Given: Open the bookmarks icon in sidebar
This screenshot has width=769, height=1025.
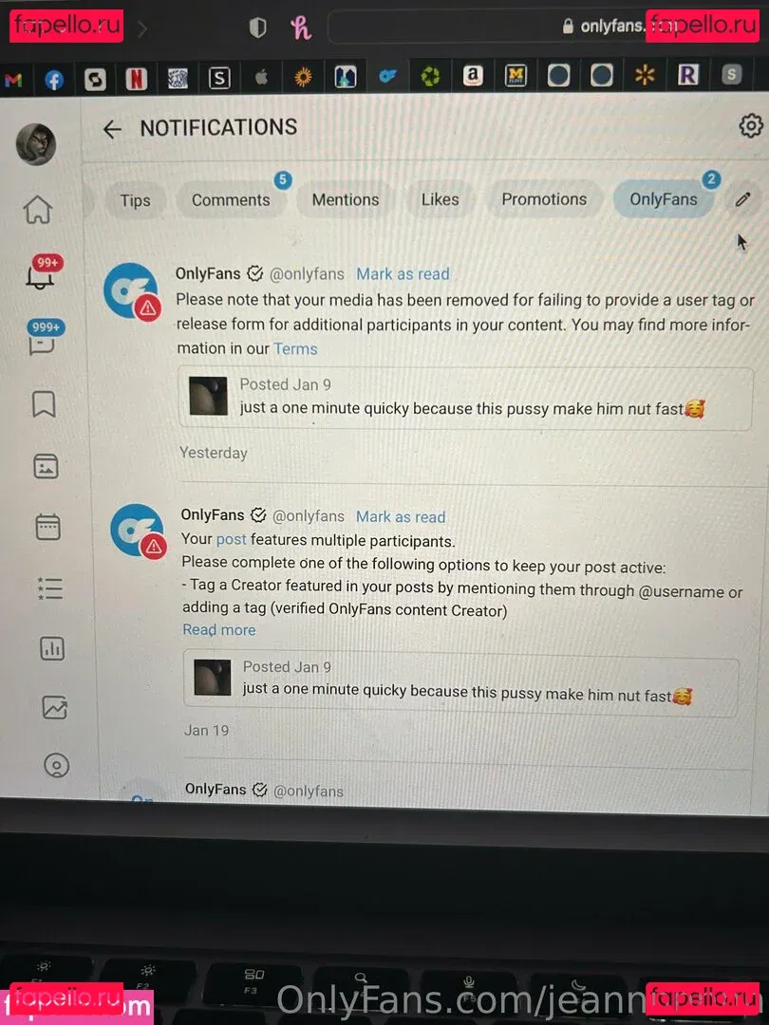Looking at the screenshot, I should (43, 404).
